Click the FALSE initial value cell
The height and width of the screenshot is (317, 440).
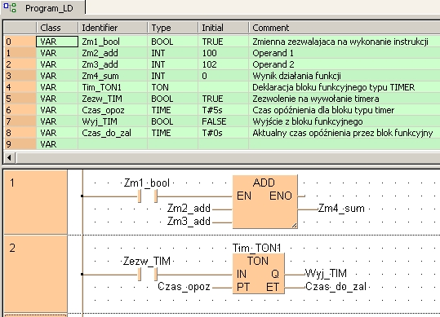tap(223, 121)
